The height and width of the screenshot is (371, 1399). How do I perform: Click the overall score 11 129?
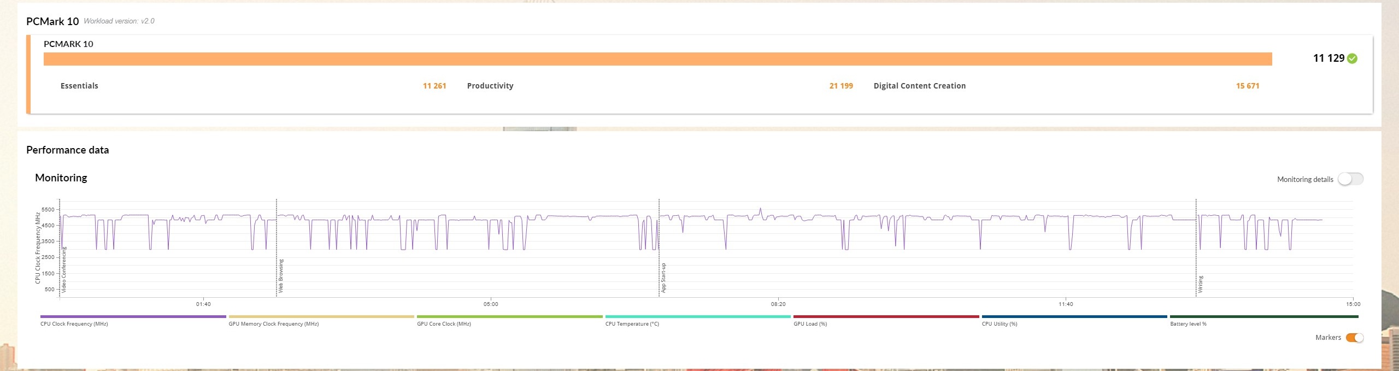click(1329, 58)
